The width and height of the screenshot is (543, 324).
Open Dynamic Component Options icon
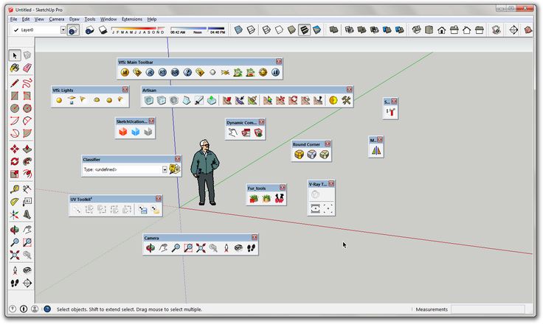tap(246, 133)
